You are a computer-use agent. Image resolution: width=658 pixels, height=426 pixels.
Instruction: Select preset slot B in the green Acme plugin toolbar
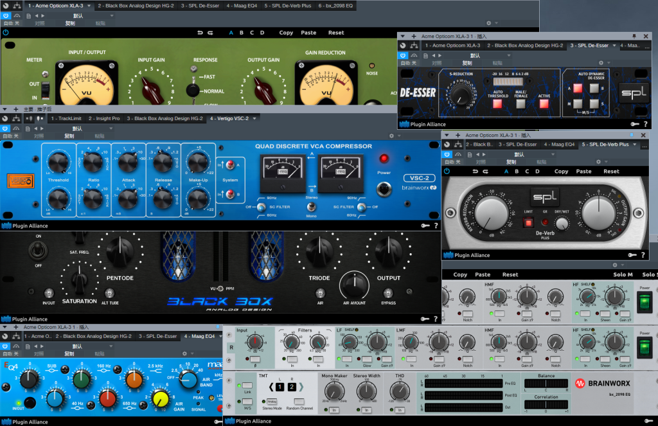pos(242,33)
